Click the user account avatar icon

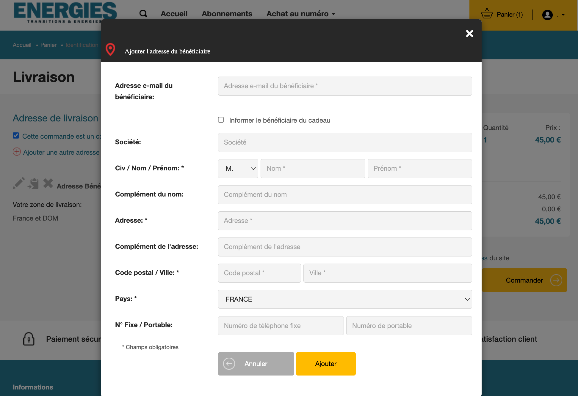[547, 15]
